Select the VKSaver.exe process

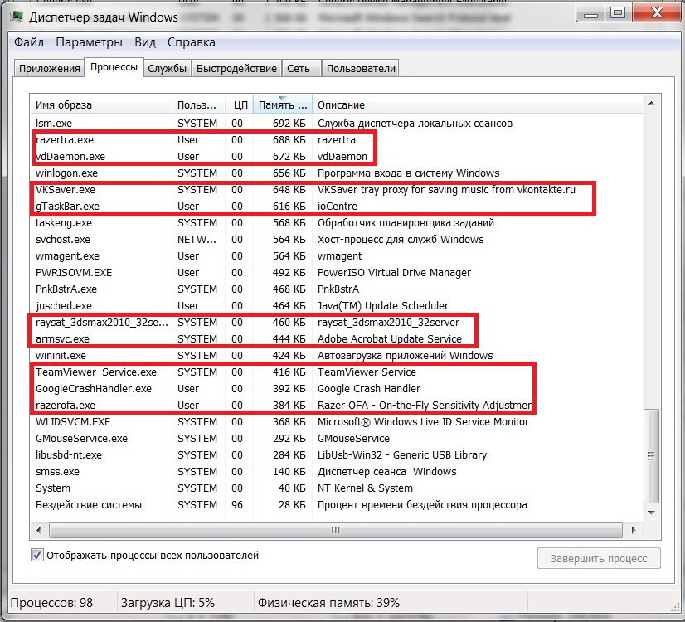tap(337, 190)
